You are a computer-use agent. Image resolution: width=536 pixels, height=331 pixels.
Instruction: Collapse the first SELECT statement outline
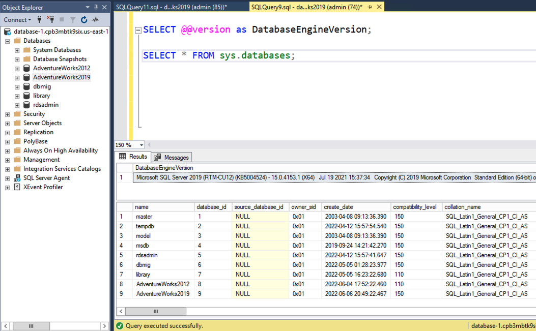coord(138,30)
